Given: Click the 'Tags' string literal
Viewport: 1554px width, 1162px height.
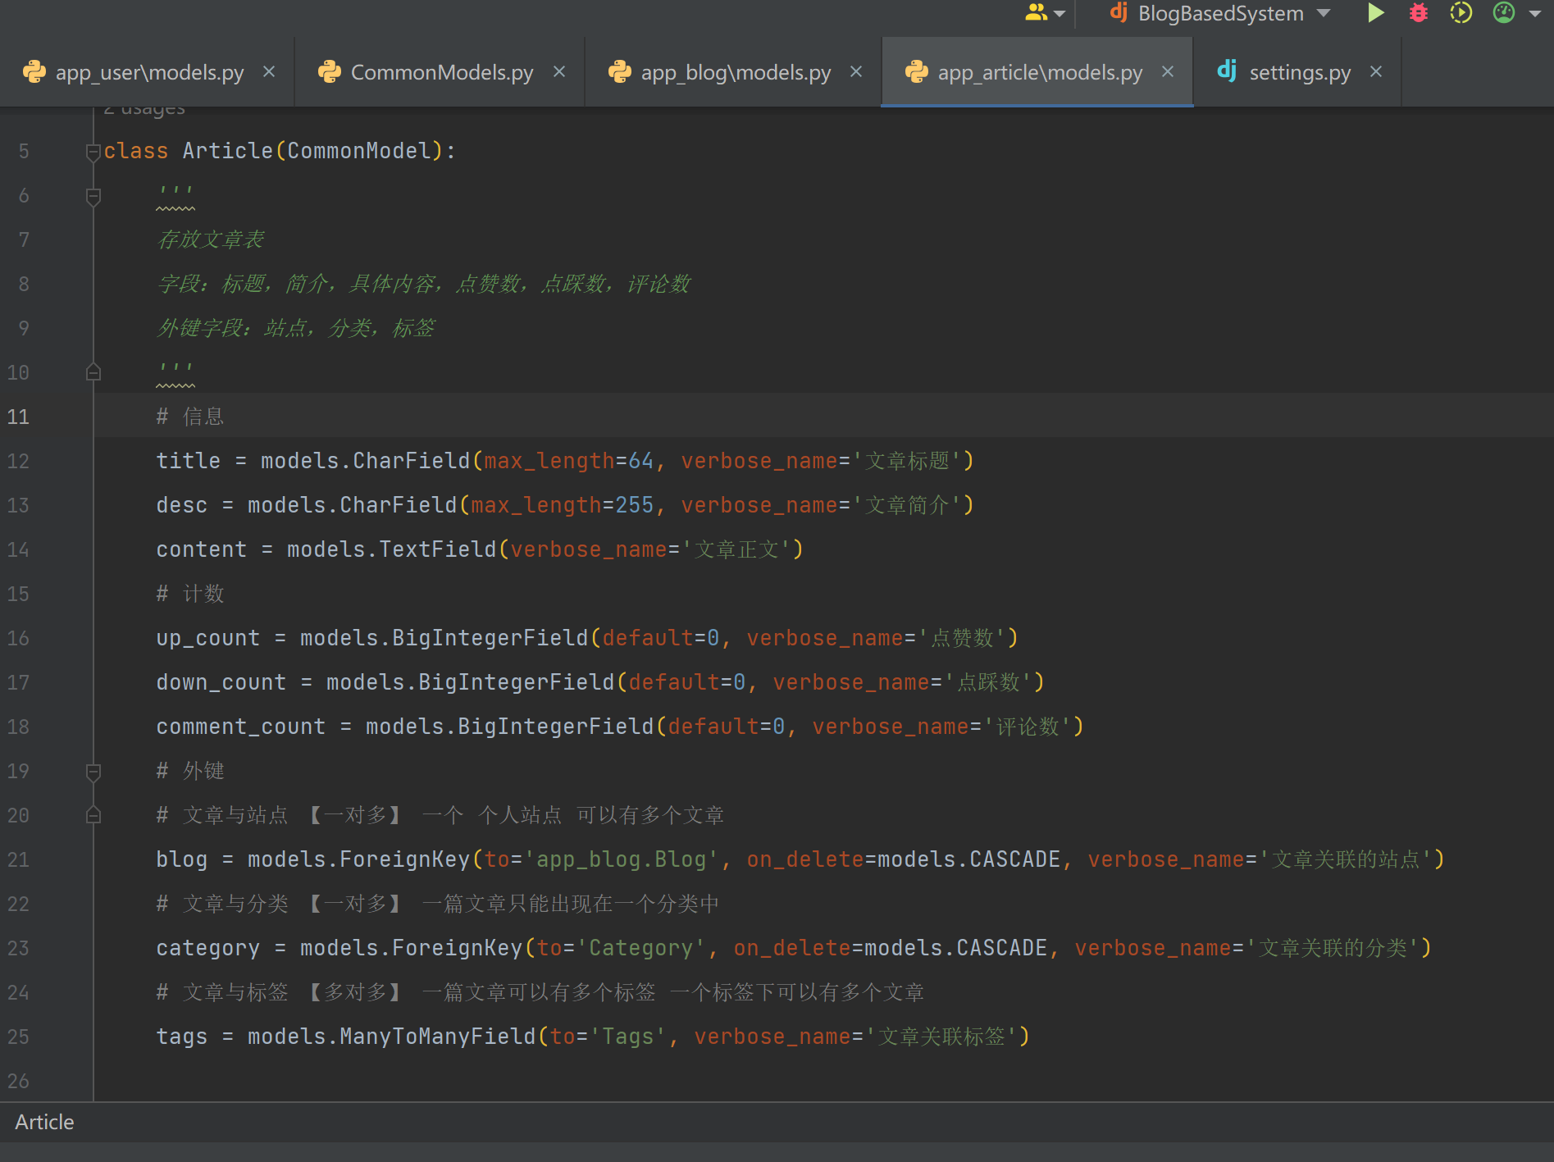Looking at the screenshot, I should (628, 1037).
